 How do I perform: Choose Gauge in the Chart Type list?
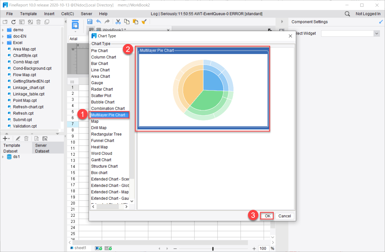pos(97,83)
